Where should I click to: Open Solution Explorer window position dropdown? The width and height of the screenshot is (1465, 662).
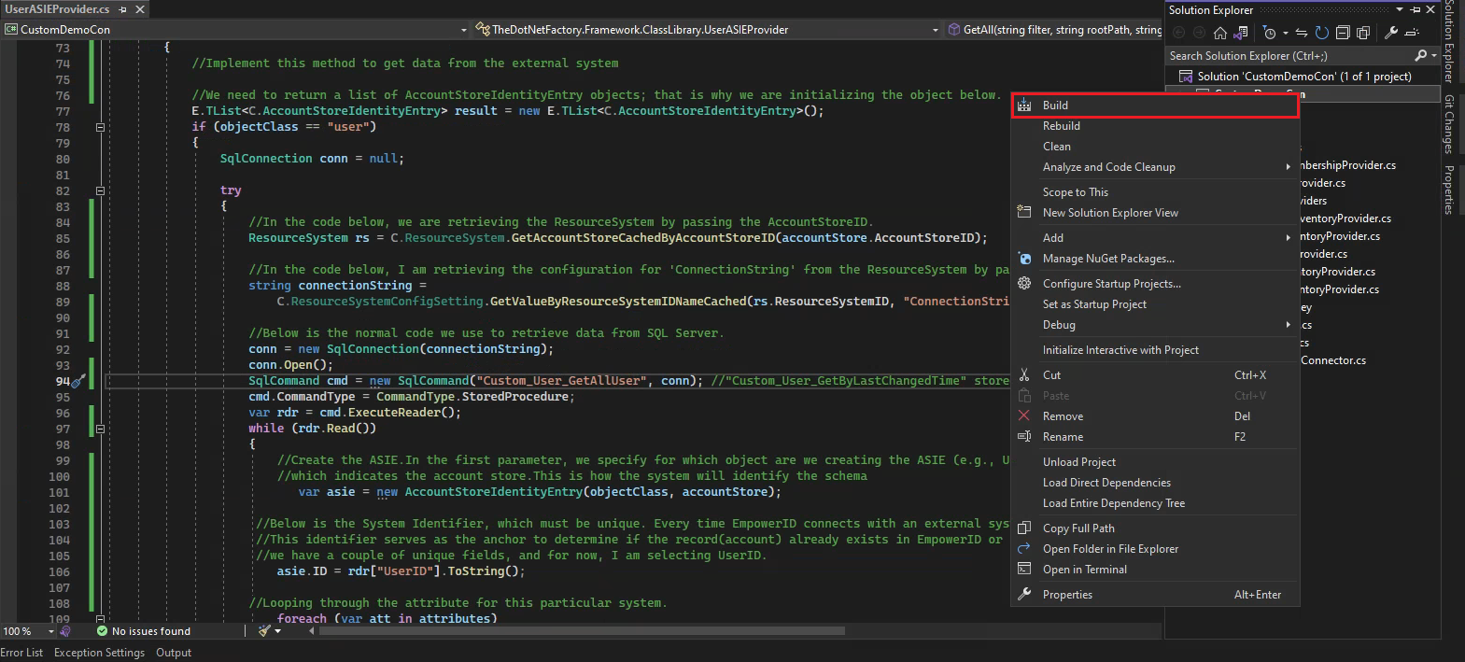(1400, 9)
